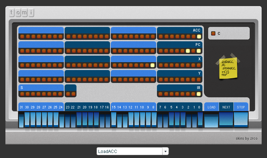Screen dimensions: 267x158
Task: Click the lit rightmost IR register LED
Action: click(199, 94)
